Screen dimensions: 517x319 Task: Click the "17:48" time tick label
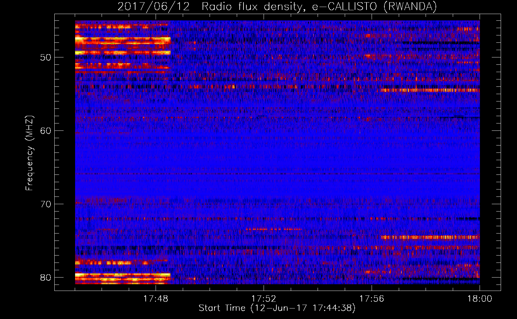point(156,299)
